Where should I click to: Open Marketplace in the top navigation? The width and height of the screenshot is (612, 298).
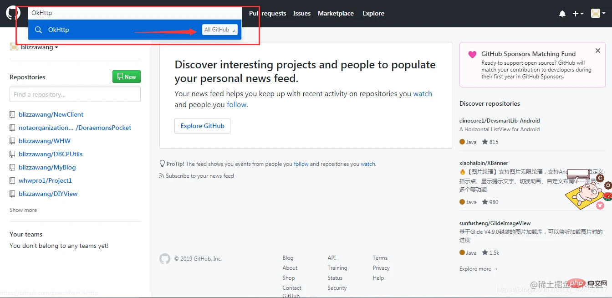(x=336, y=14)
